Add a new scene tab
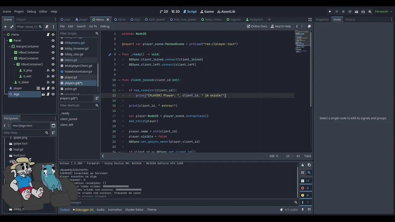Screen dimensions: 395x222 click(x=269, y=19)
